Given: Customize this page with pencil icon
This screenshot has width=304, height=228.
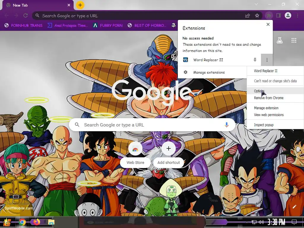Looking at the screenshot, I should pos(294,207).
